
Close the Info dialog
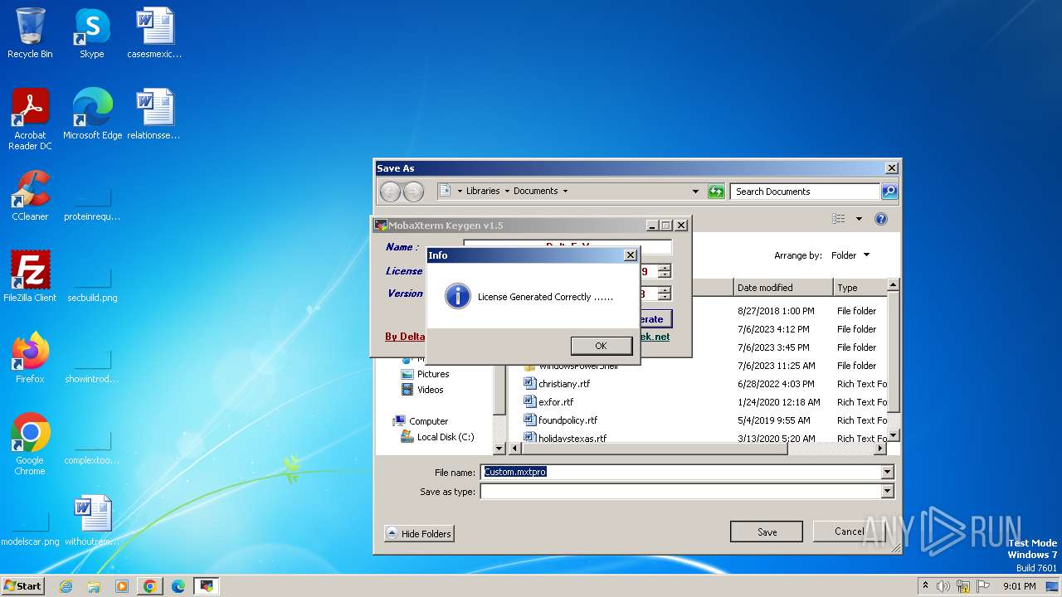point(631,255)
